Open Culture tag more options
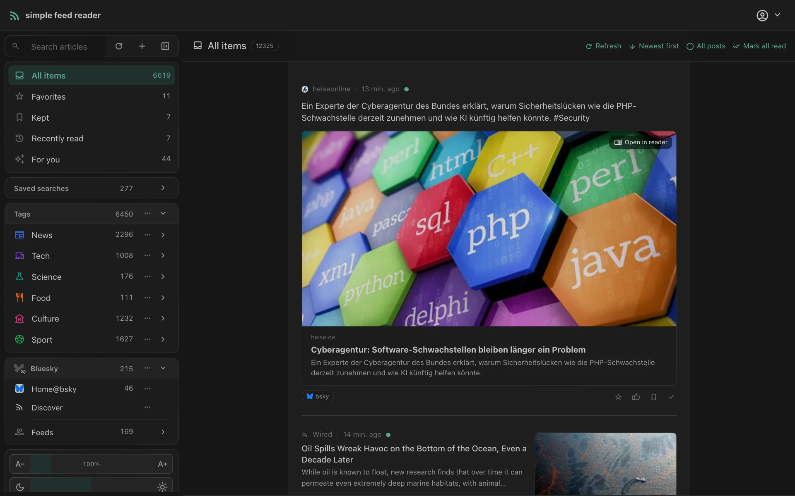 click(x=147, y=318)
